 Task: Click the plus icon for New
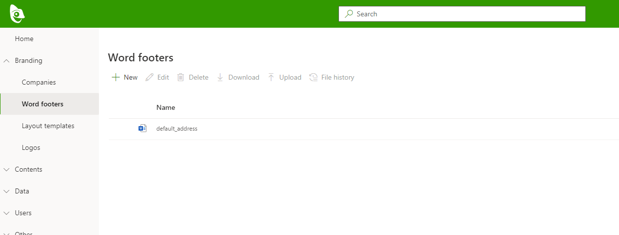click(x=115, y=77)
